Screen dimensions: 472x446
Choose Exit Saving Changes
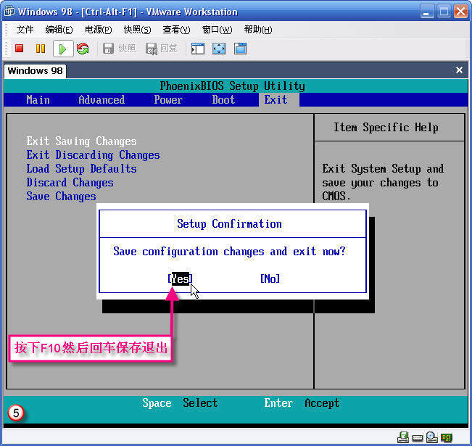[x=81, y=141]
